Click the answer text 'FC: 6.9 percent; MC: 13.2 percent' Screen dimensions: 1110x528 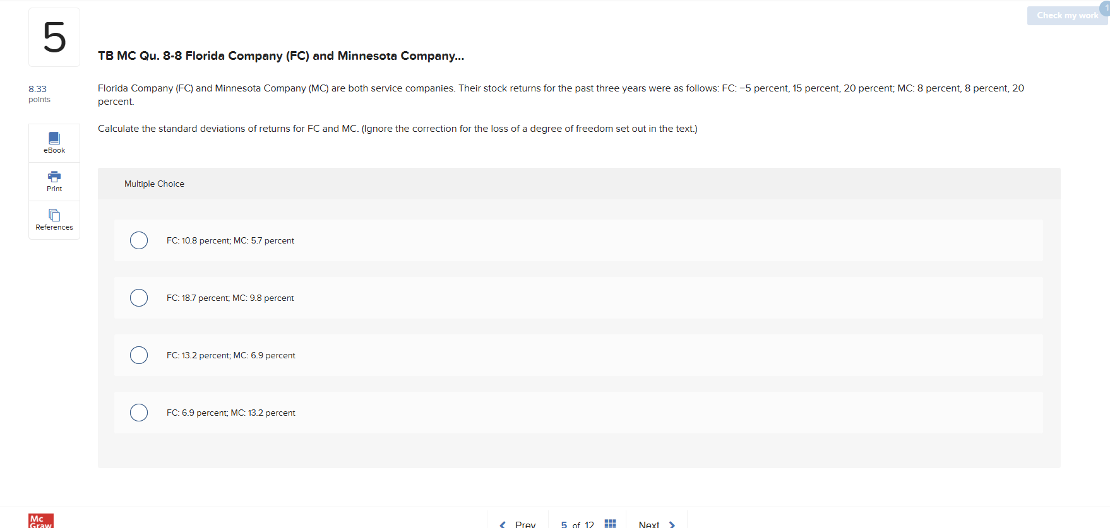(231, 413)
